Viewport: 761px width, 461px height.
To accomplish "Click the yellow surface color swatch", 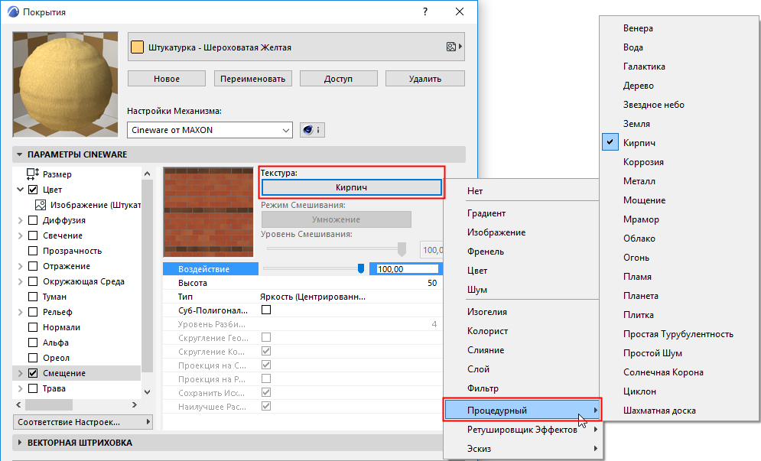I will [x=138, y=47].
